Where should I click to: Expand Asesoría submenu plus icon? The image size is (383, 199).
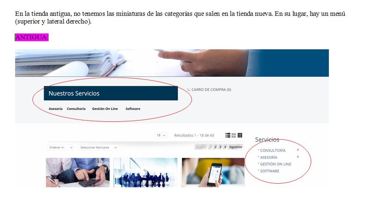(x=298, y=157)
